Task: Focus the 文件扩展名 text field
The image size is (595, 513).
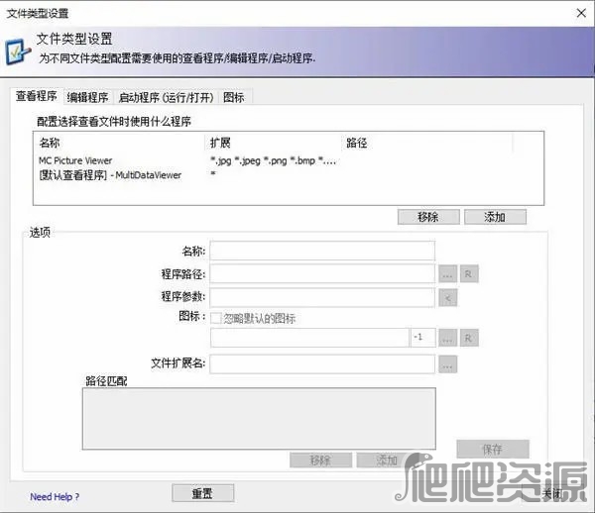Action: click(321, 364)
